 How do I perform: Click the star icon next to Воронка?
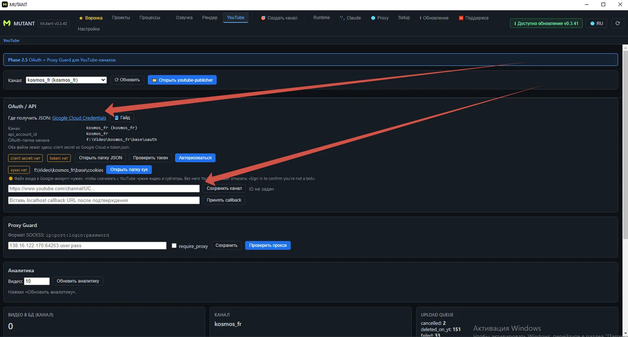(81, 18)
